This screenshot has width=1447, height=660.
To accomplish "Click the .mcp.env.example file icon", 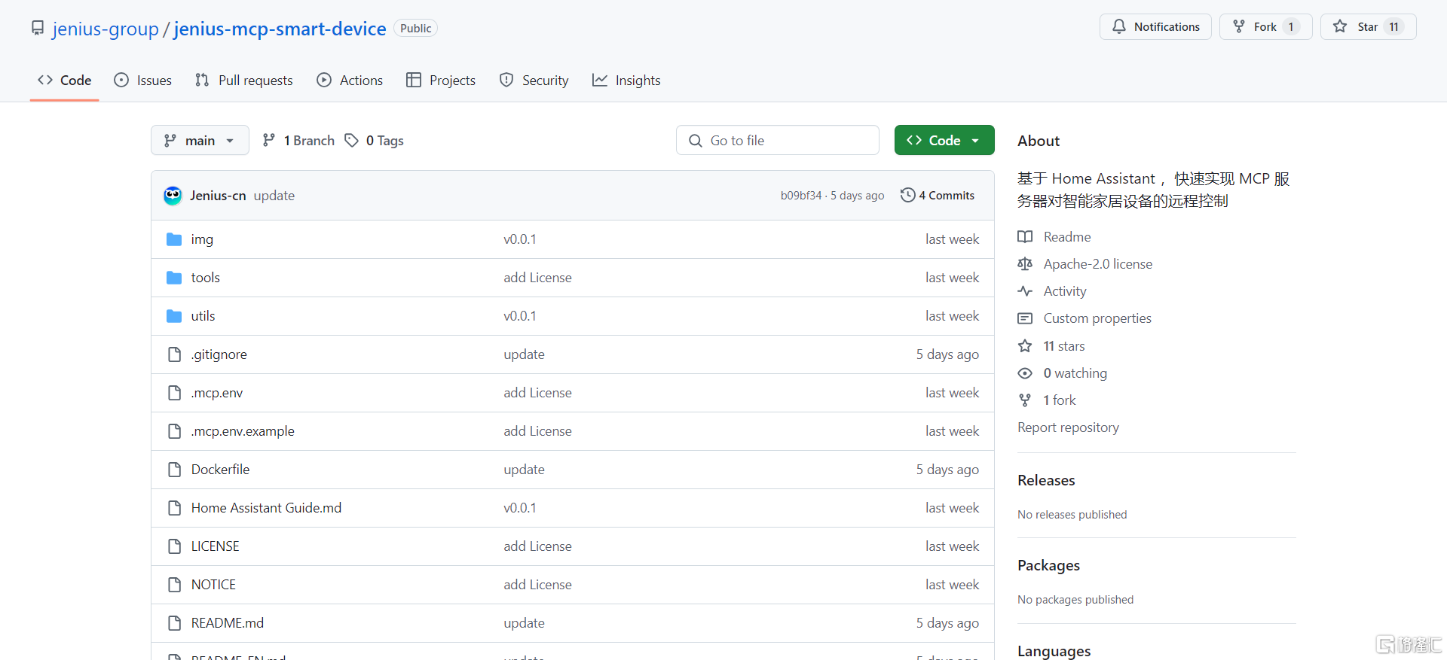I will (x=175, y=431).
